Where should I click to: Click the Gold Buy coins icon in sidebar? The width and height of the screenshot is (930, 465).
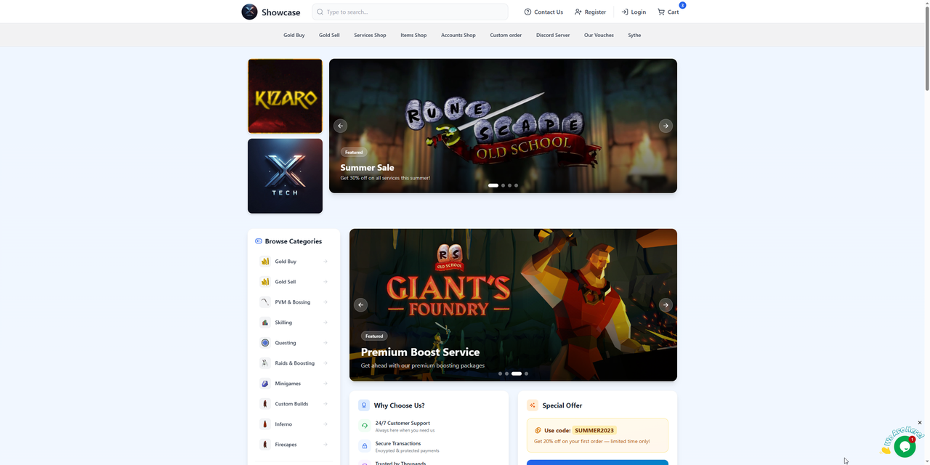coord(265,262)
